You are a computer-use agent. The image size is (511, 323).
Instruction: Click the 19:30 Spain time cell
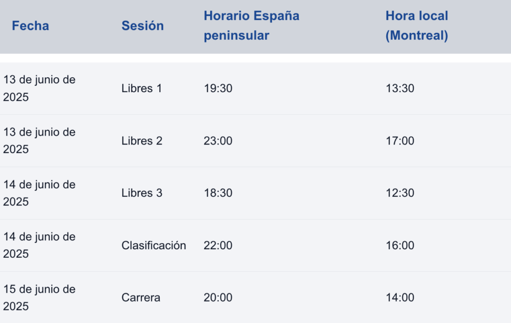[218, 88]
